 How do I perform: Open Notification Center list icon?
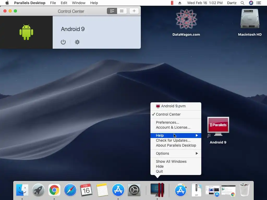[x=259, y=3]
